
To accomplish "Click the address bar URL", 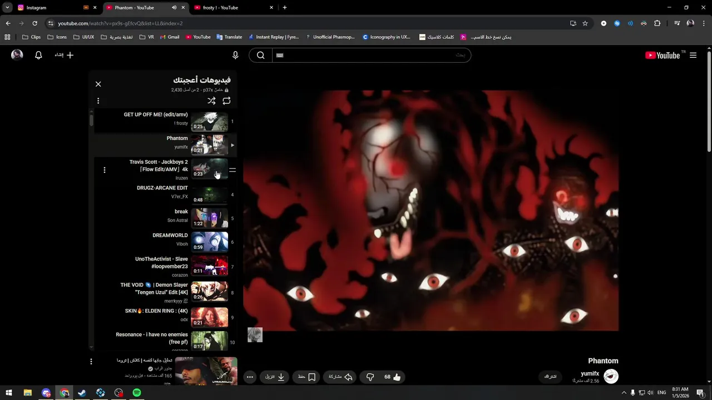I will [120, 23].
